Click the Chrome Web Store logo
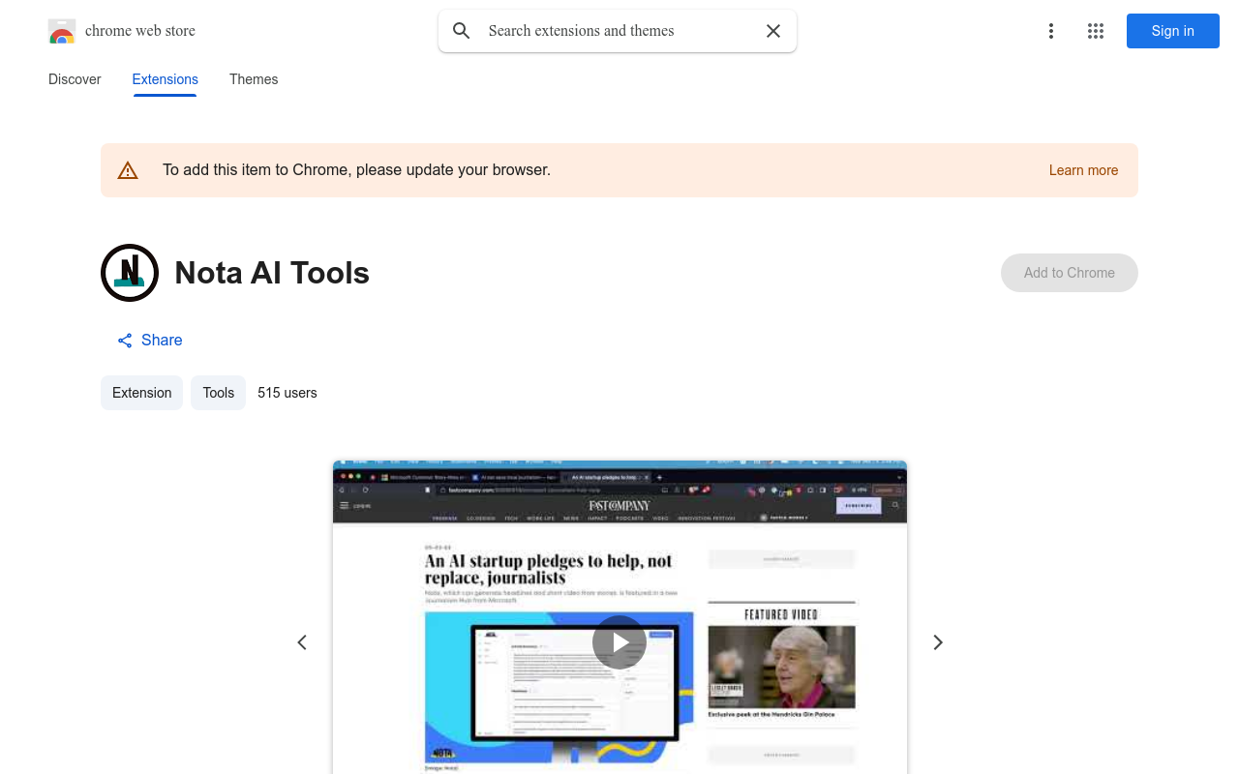The image size is (1239, 774). click(62, 31)
